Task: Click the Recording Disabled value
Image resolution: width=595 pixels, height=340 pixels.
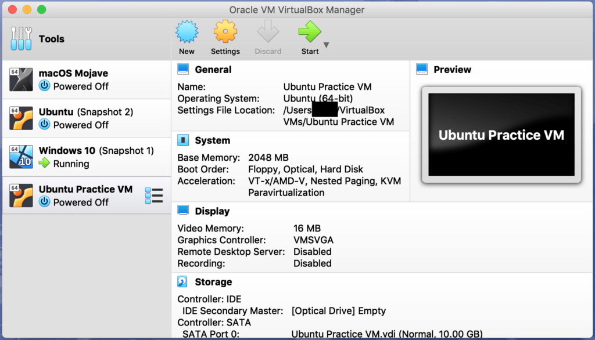Action: point(312,263)
